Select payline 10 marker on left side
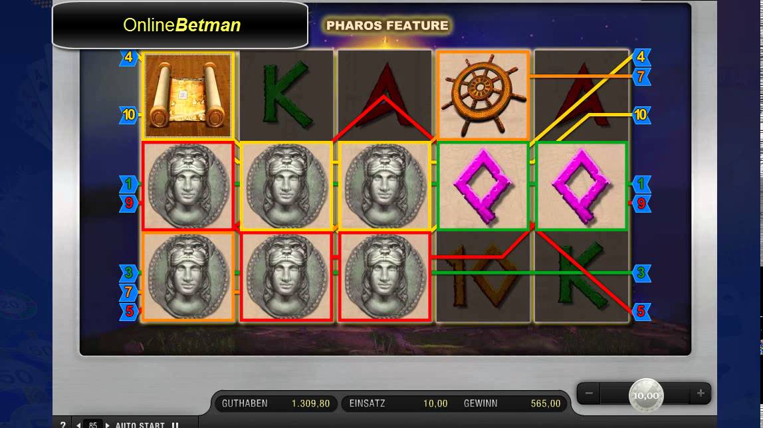This screenshot has width=763, height=428. pos(129,115)
